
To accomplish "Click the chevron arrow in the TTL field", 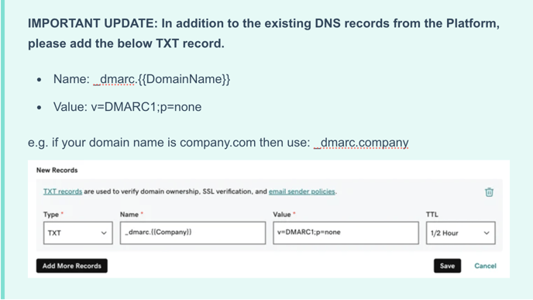I will click(x=487, y=233).
